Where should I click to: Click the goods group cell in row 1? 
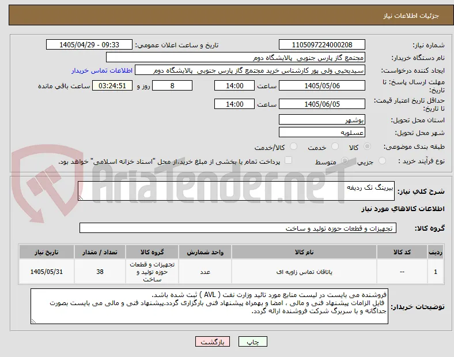(x=152, y=272)
